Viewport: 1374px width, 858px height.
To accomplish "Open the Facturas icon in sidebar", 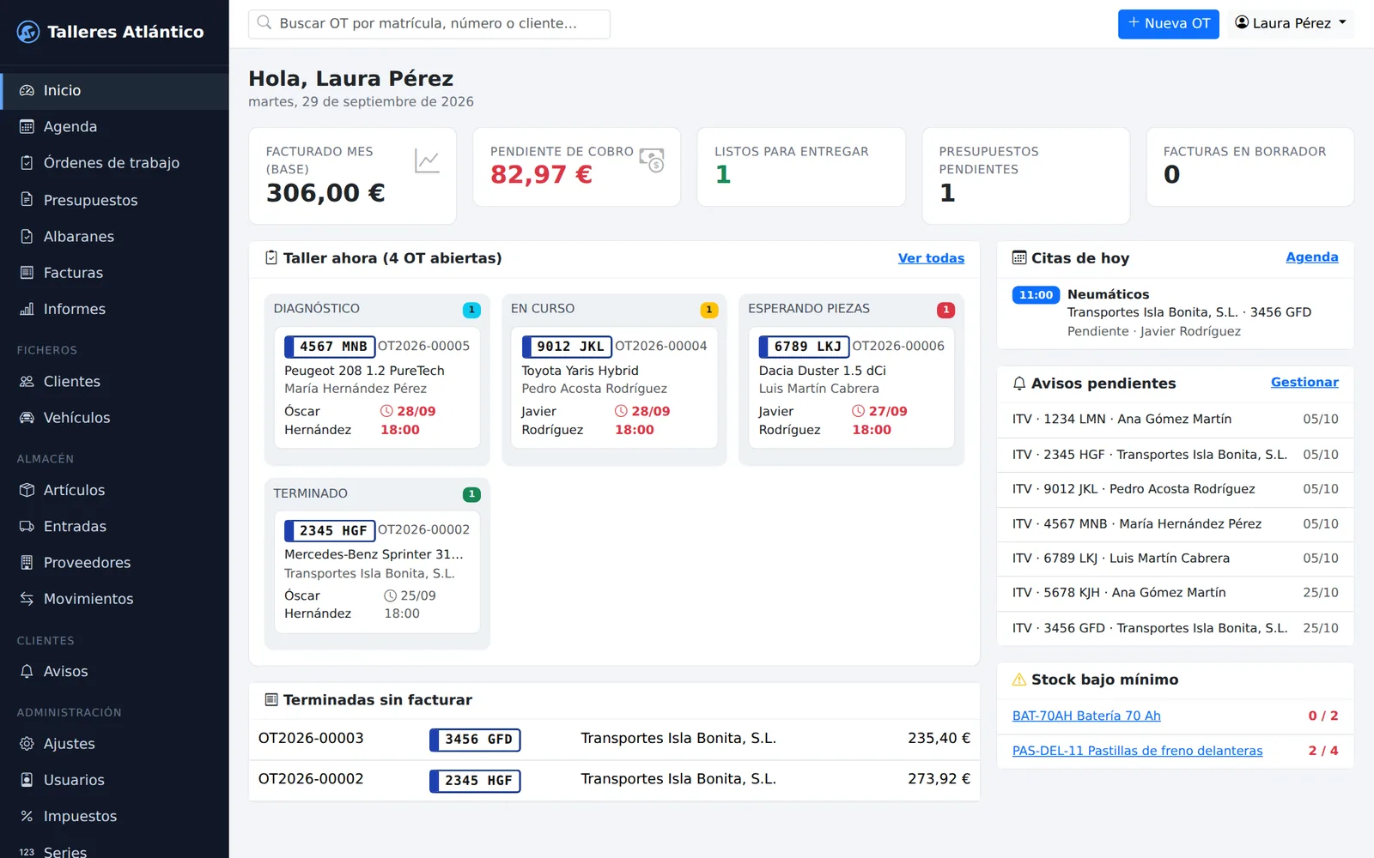I will tap(27, 273).
